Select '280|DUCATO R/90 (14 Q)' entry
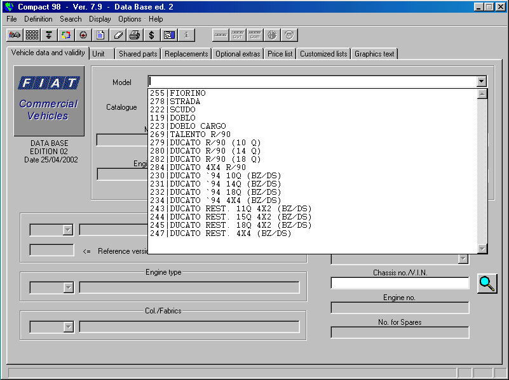509x380 pixels. pos(313,151)
